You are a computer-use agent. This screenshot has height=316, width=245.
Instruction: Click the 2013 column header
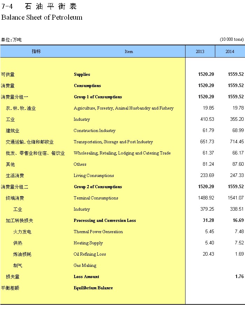pos(200,52)
